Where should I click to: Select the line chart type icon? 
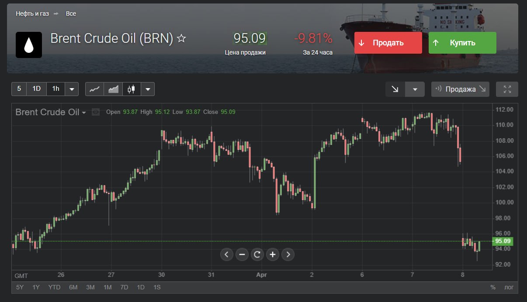pyautogui.click(x=94, y=89)
